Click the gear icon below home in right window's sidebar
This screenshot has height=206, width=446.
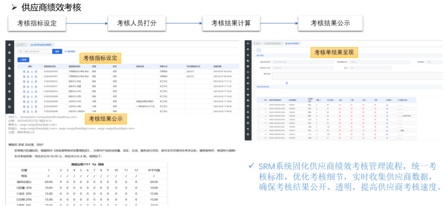pyautogui.click(x=248, y=49)
